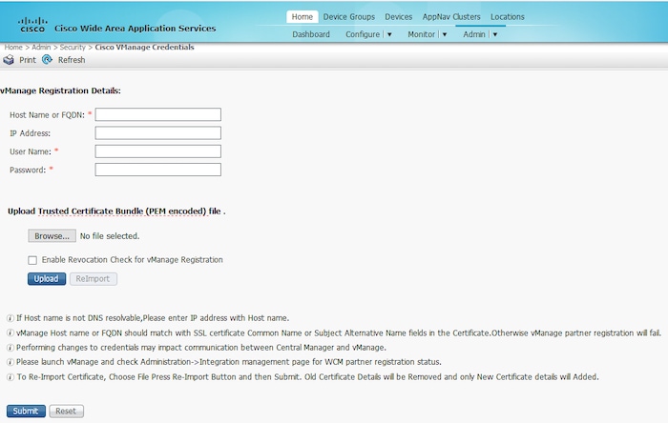Screen dimensions: 668x423
Task: Expand the Admin dropdown arrow
Action: pos(495,34)
